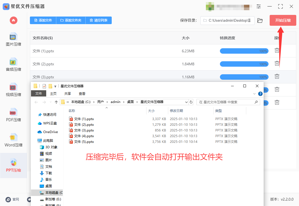Screen dimensions: 299x206
Task: Click 桌面 breadcrumb in address bar
Action: (130, 102)
